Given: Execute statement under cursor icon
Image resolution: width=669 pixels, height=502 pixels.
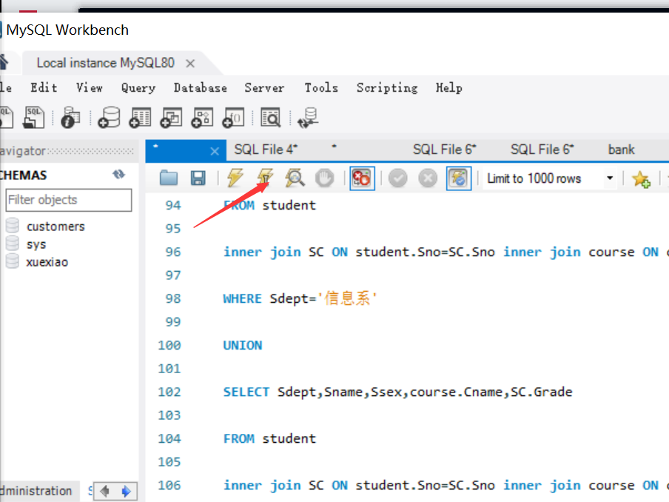Looking at the screenshot, I should pos(265,178).
